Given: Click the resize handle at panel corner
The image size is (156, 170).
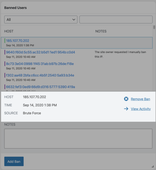Looking at the screenshot, I should pyautogui.click(x=153, y=167).
